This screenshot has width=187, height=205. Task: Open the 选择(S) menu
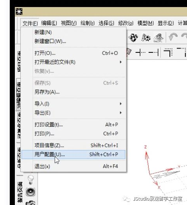pyautogui.click(x=106, y=23)
